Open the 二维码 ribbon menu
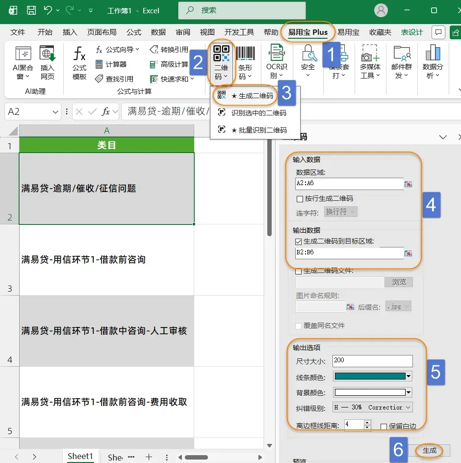Screen dimensions: 461x463 pos(221,62)
